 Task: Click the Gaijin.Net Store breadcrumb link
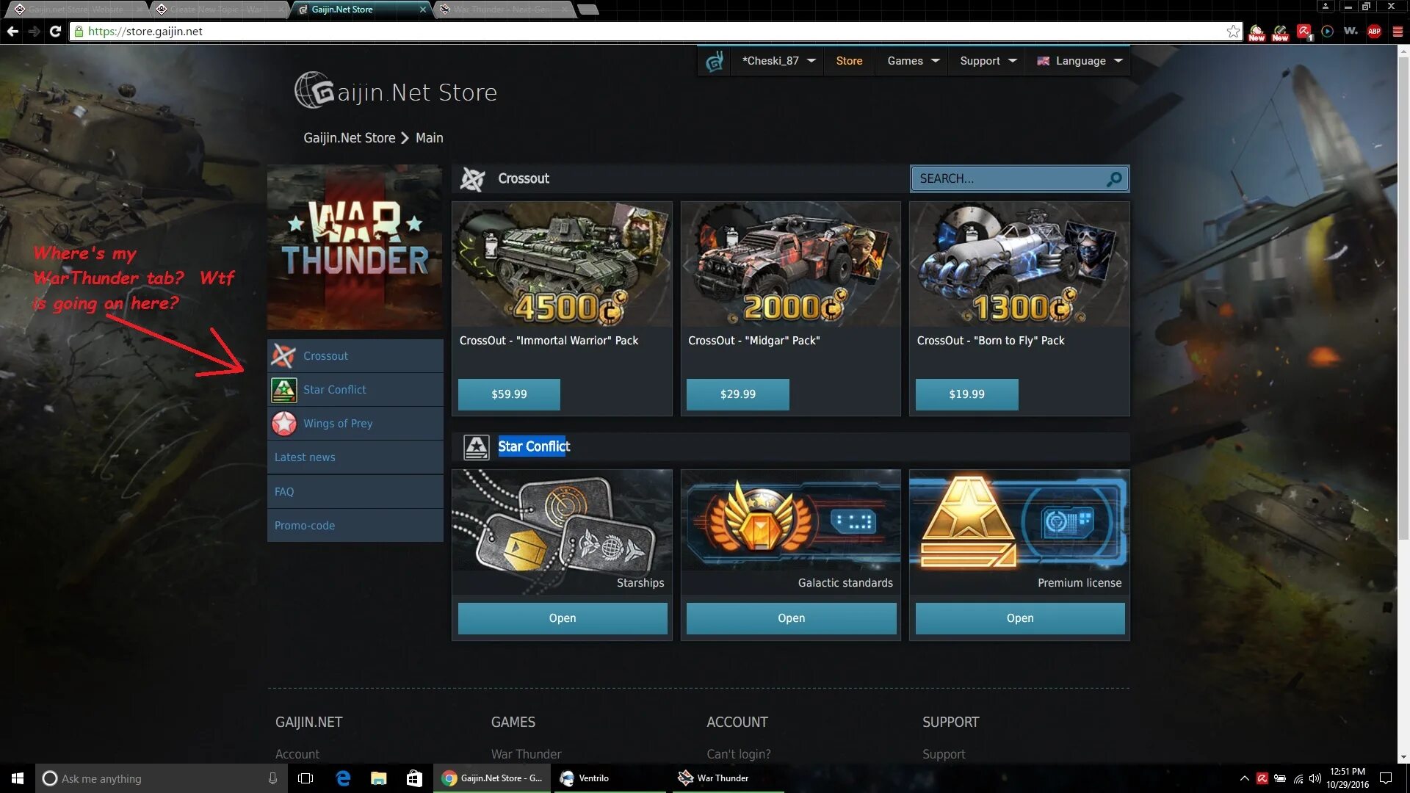(x=350, y=138)
